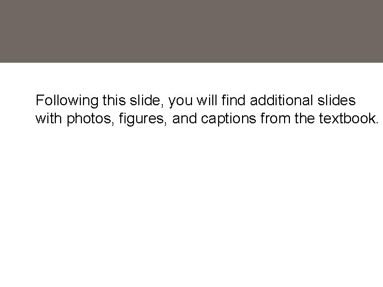Click the word "will" in first line

(x=210, y=100)
